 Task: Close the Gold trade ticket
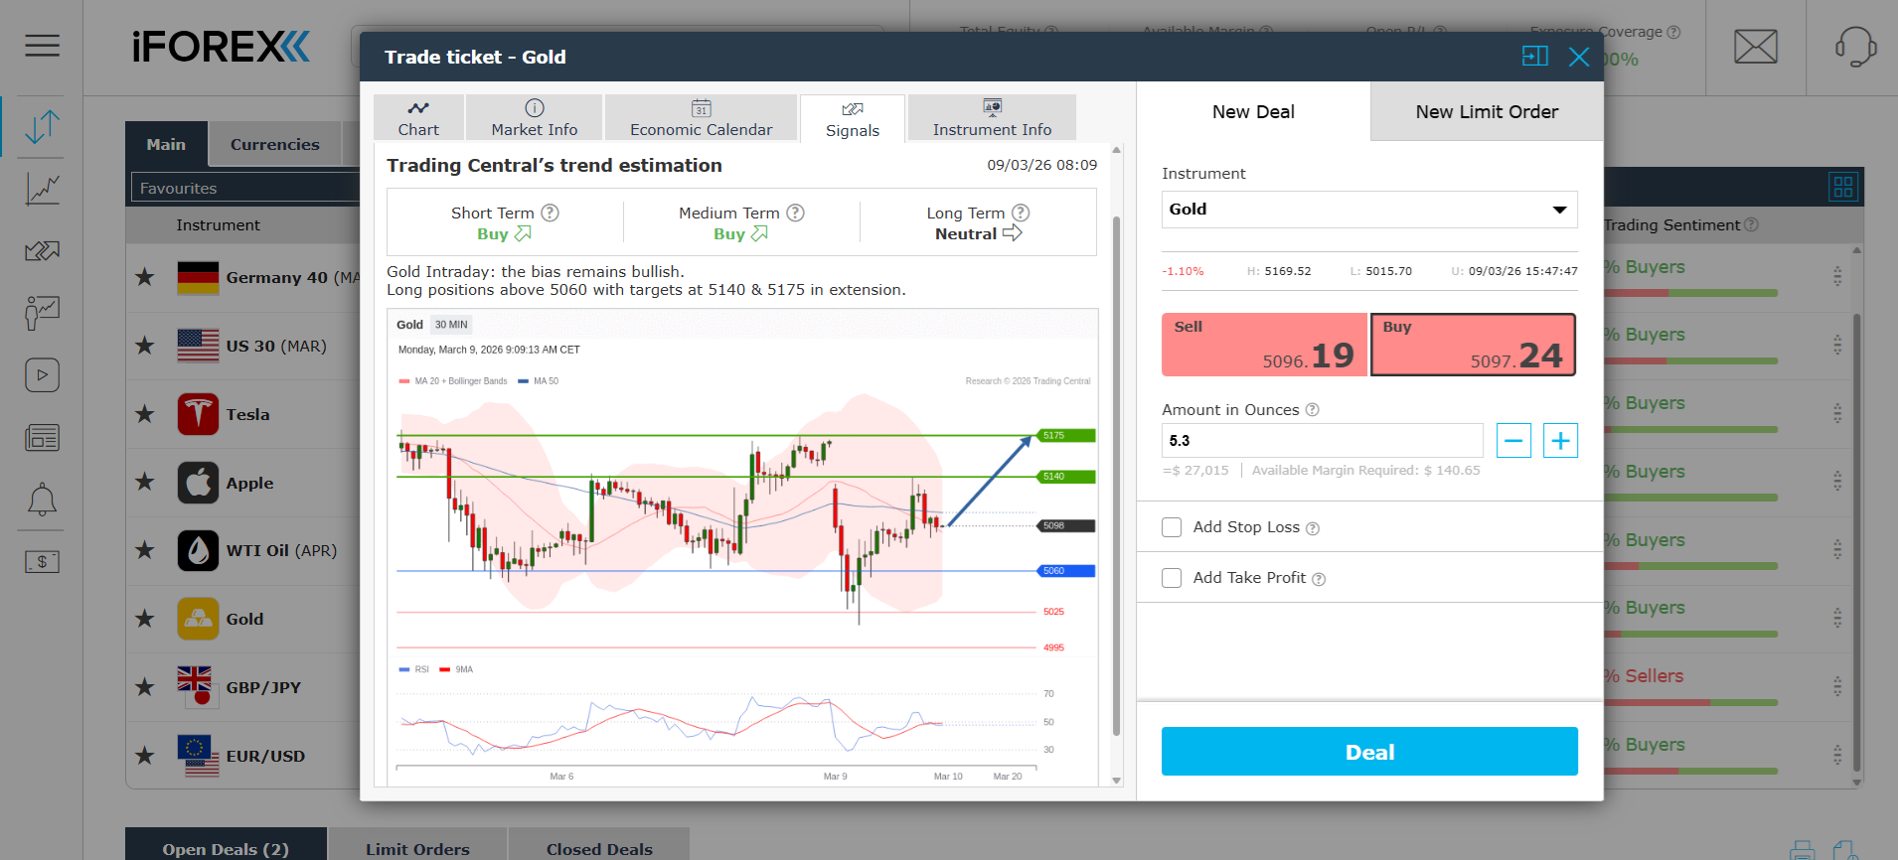1579,57
